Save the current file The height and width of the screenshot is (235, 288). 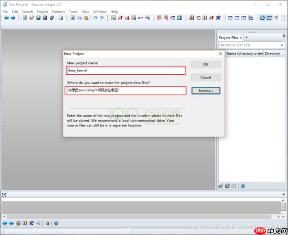pyautogui.click(x=38, y=18)
